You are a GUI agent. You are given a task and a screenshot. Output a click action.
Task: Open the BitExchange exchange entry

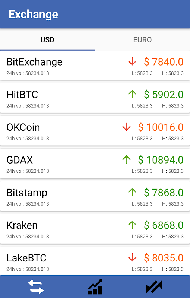coord(95,66)
